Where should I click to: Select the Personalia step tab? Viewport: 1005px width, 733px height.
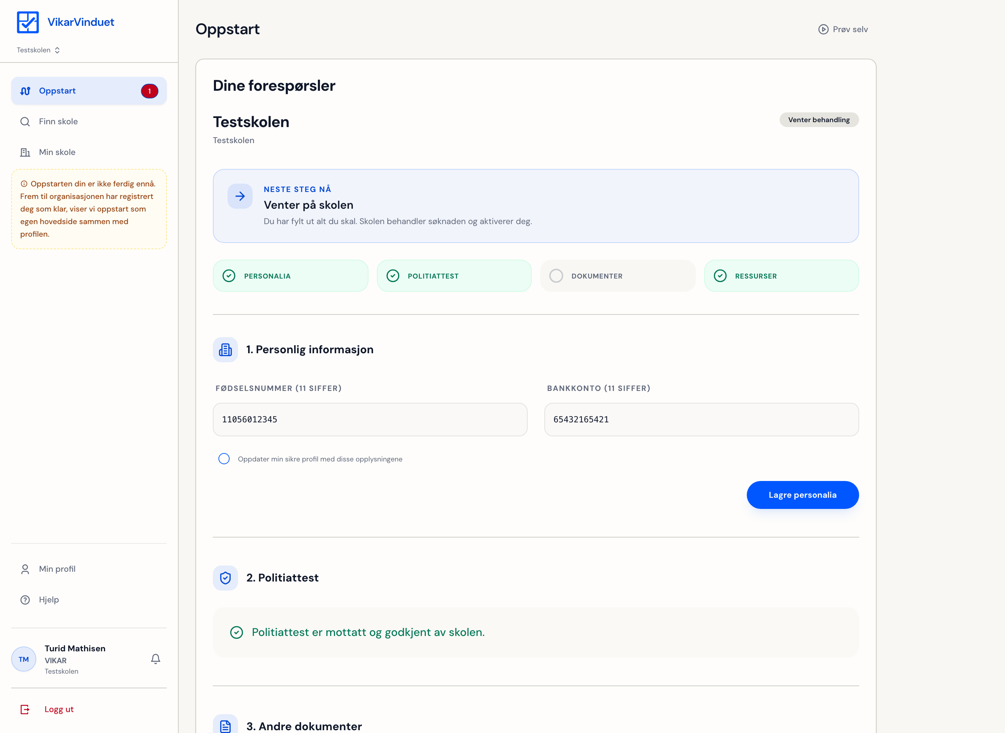click(x=290, y=276)
